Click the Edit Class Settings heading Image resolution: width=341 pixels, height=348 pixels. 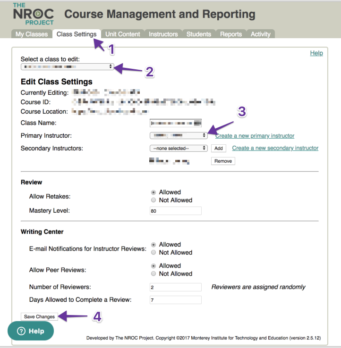57,82
